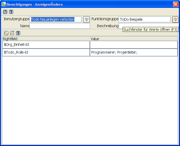Viewport: 180px width, 146px height.
Task: Click empty Value cell of $Org_Einheit-Id
Action: pyautogui.click(x=133, y=45)
